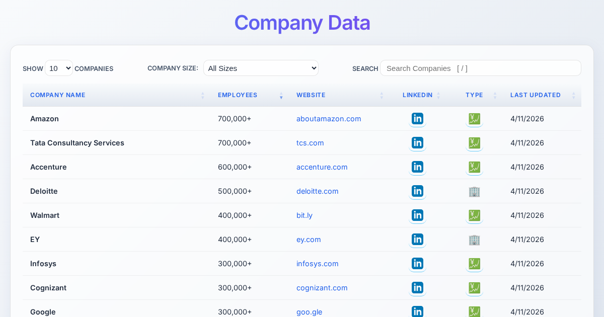The image size is (604, 317).
Task: Open the accenture.com link
Action: [322, 167]
